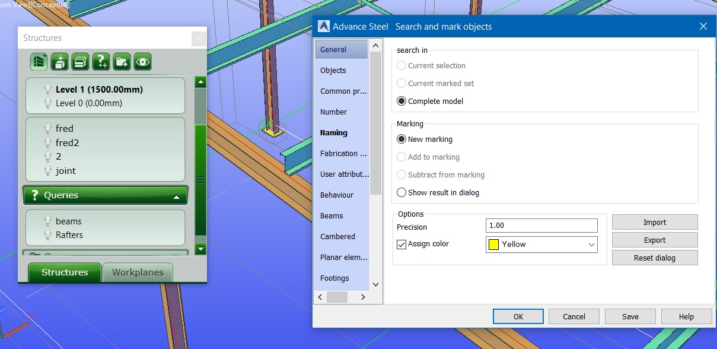The width and height of the screenshot is (717, 349).
Task: Switch to the Structures tab
Action: pyautogui.click(x=65, y=272)
